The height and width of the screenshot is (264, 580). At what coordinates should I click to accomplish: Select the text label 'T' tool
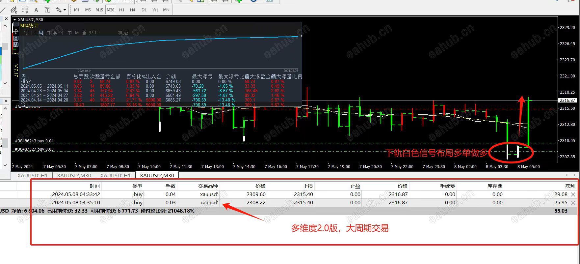47,10
